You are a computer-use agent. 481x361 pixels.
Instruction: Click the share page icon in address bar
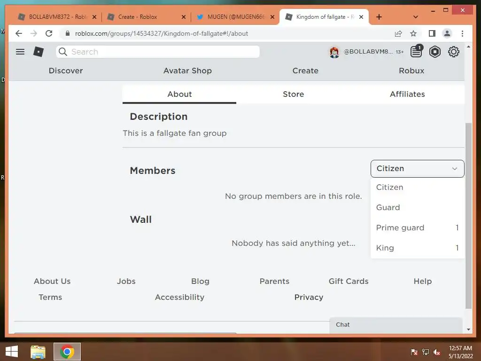tap(398, 33)
